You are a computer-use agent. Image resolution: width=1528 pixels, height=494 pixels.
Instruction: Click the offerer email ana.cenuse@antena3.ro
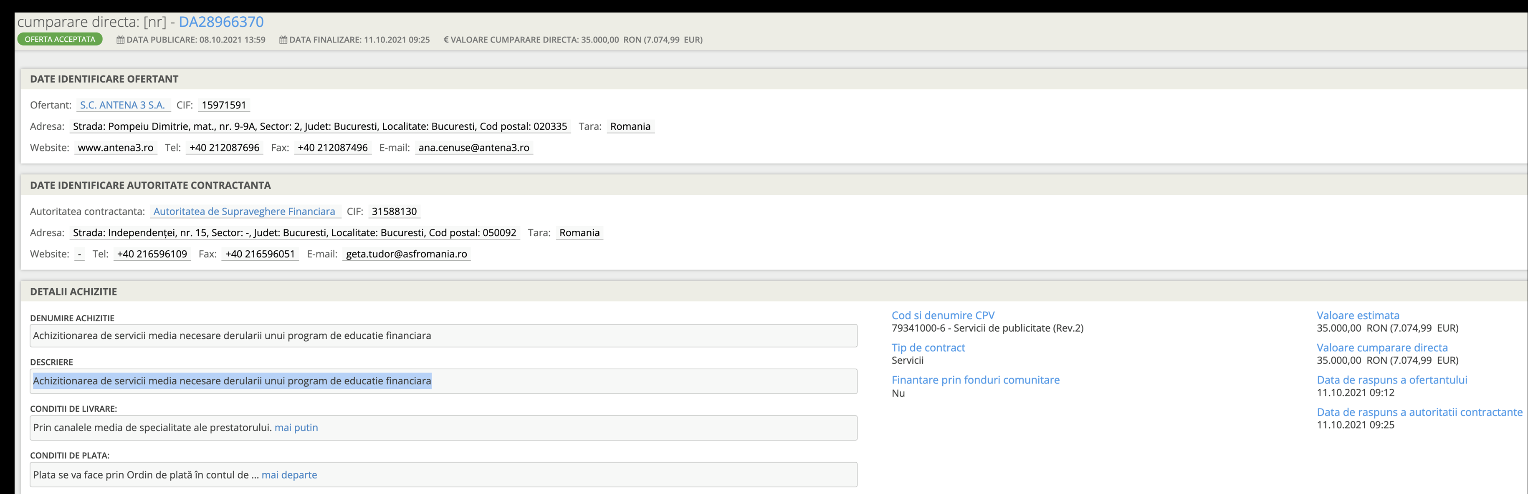click(473, 148)
